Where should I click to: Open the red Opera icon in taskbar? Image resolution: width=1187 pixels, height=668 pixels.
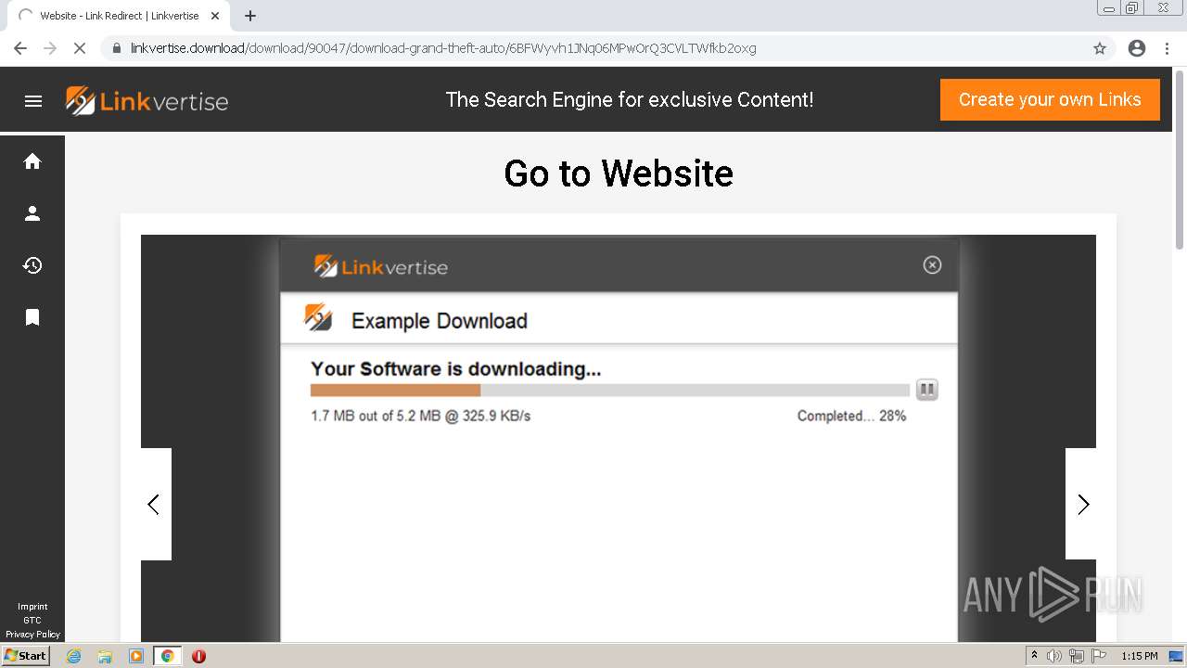pos(198,656)
